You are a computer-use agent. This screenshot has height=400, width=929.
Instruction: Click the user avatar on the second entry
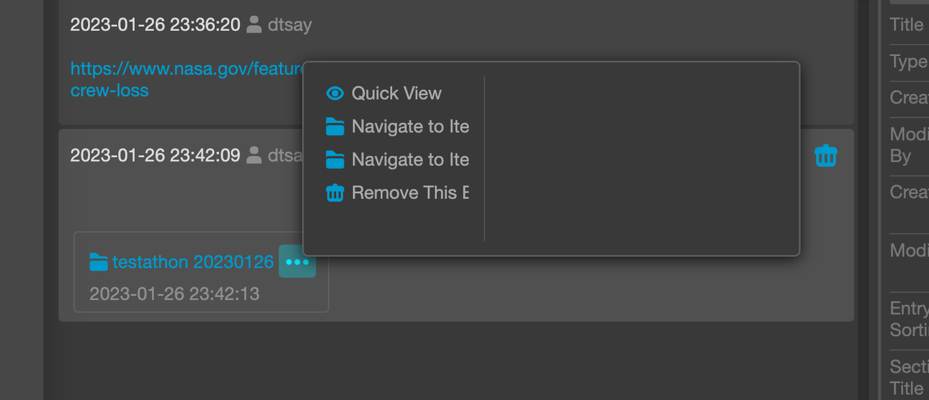coord(253,155)
